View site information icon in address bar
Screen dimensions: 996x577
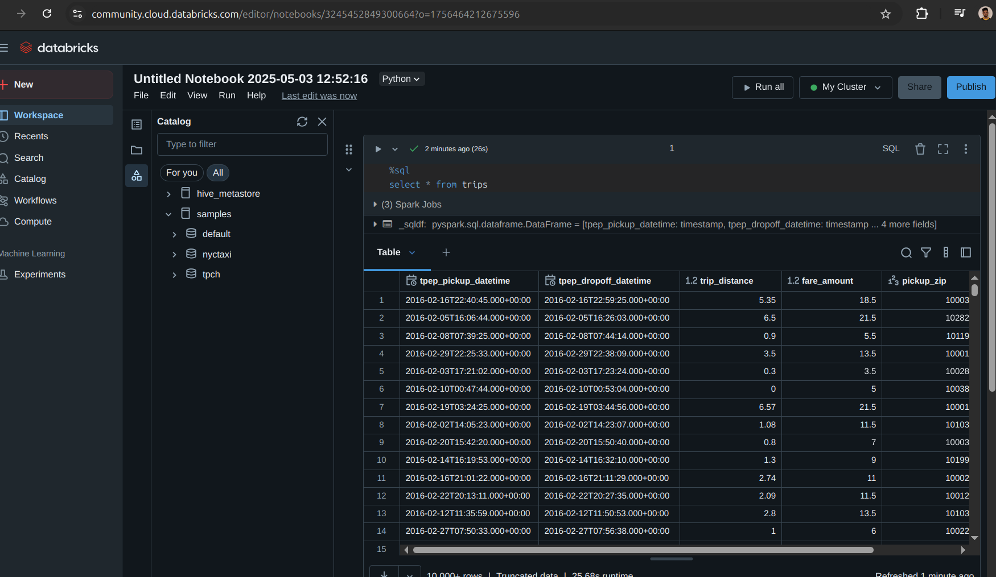[77, 14]
